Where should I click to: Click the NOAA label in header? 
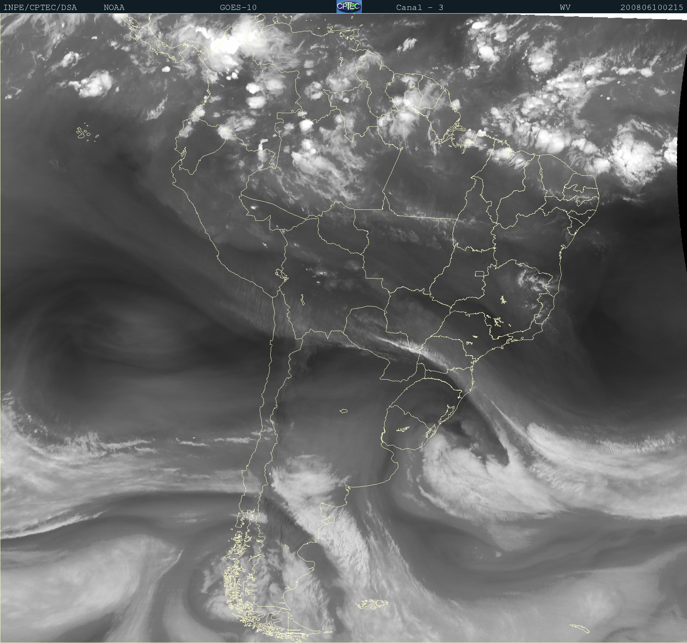click(114, 7)
